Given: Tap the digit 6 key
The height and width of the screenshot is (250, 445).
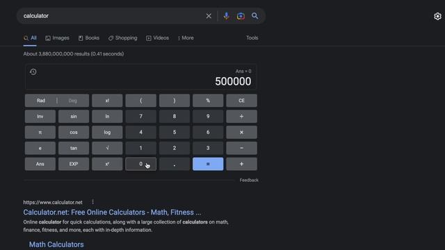Looking at the screenshot, I should pyautogui.click(x=208, y=133).
